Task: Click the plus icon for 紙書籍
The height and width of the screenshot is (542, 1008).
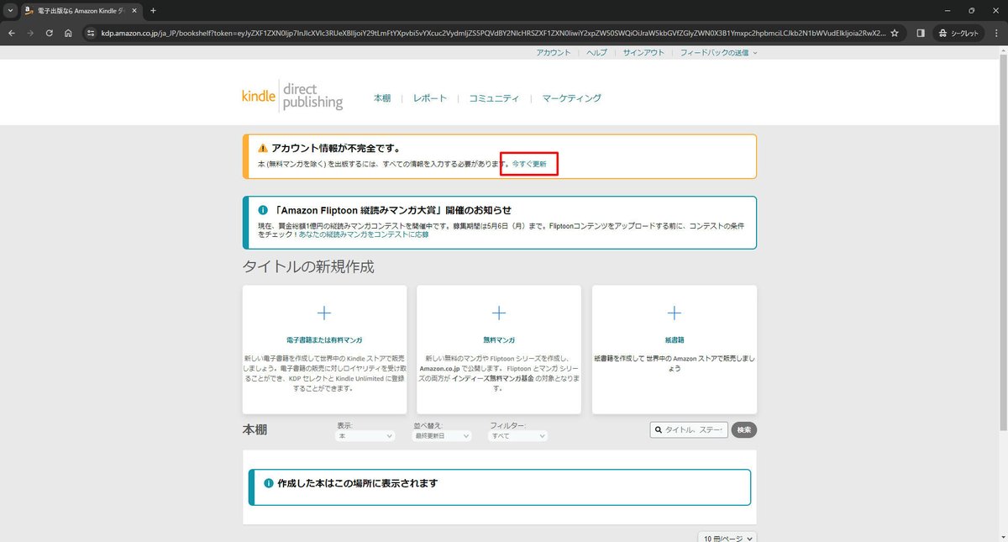Action: (x=674, y=313)
